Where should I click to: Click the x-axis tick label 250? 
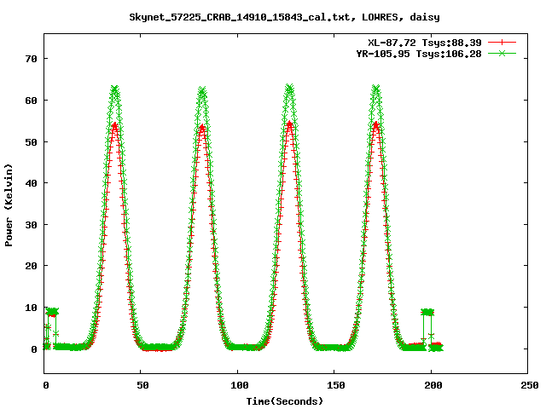tap(530, 385)
